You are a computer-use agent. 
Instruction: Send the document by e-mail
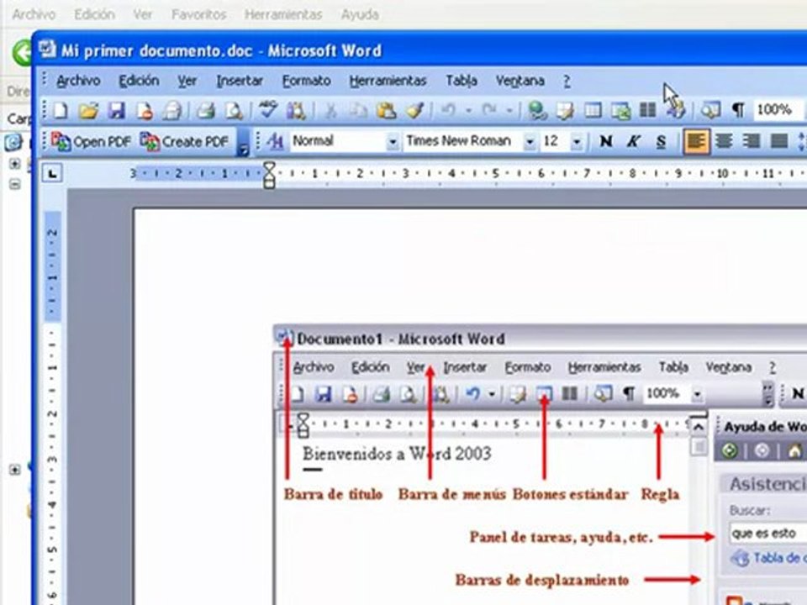coord(172,110)
